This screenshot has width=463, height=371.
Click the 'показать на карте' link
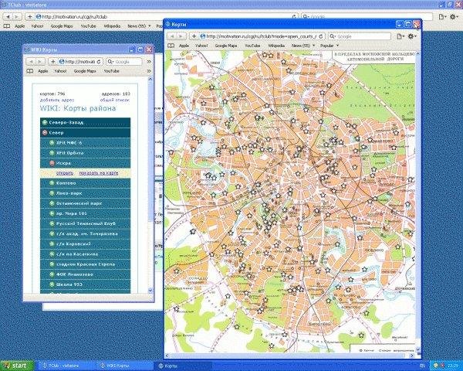pos(98,173)
